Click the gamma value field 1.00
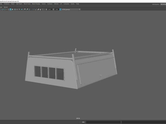 [x=56, y=9]
